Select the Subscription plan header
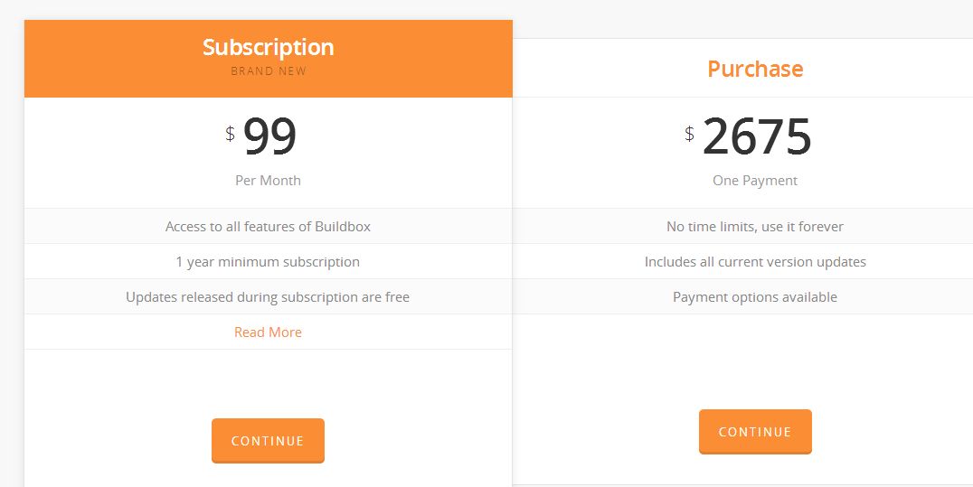The image size is (973, 487). pyautogui.click(x=268, y=59)
